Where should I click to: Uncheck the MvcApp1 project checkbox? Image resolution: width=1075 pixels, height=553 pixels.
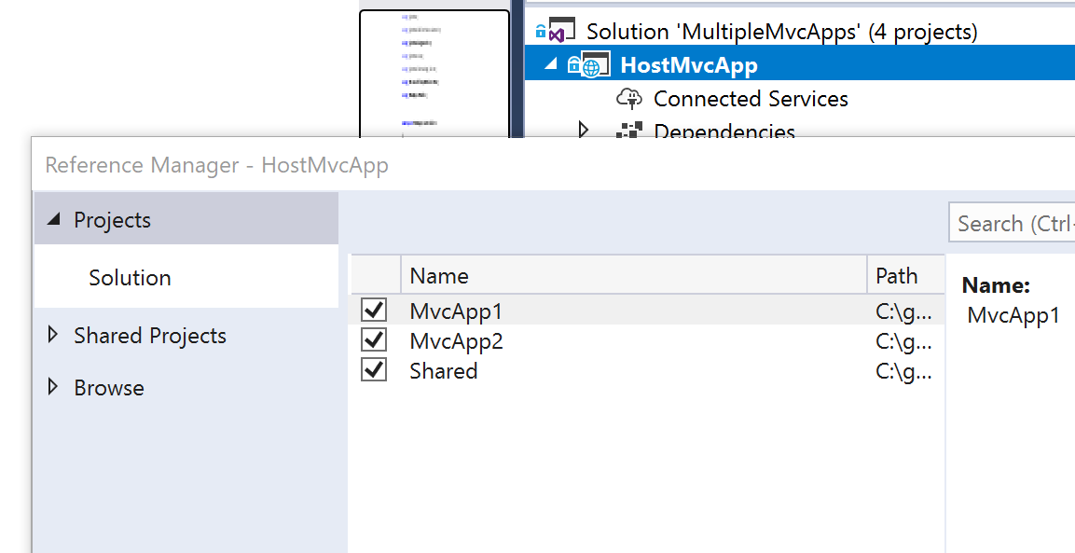[x=374, y=311]
